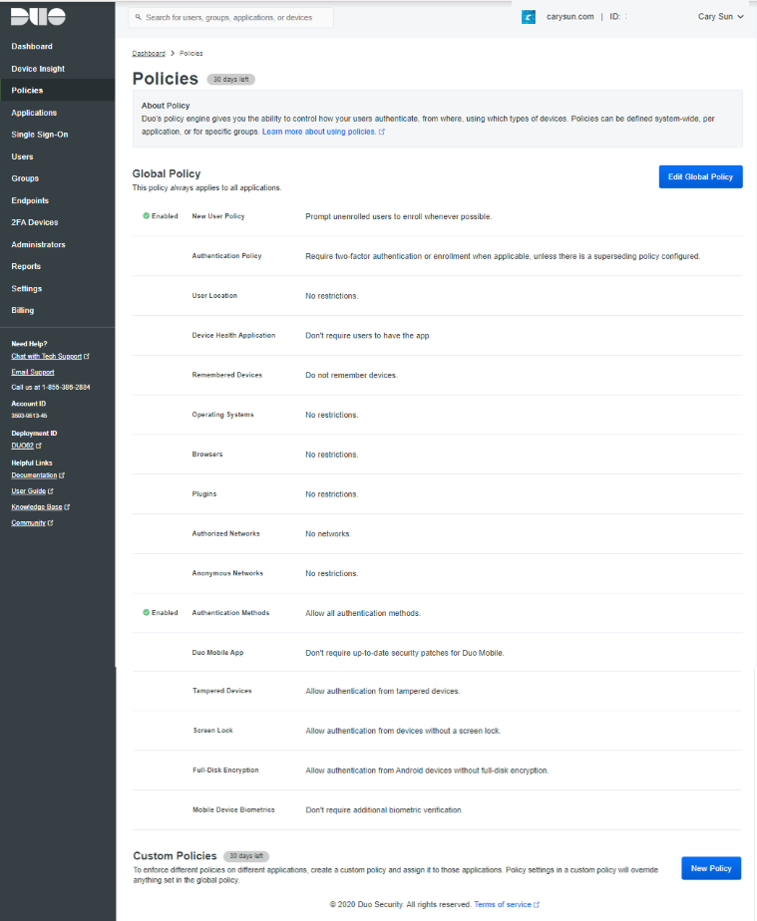This screenshot has height=921, width=757.
Task: Click the Plugins policy label
Action: pos(203,494)
